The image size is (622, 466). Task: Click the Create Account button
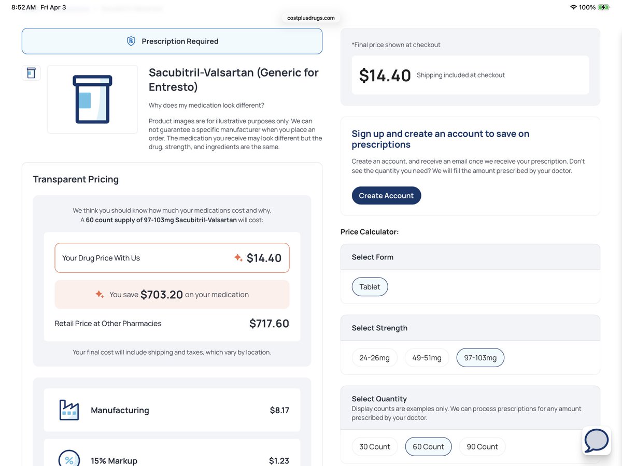coord(386,196)
